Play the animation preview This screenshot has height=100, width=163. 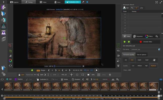97,70
